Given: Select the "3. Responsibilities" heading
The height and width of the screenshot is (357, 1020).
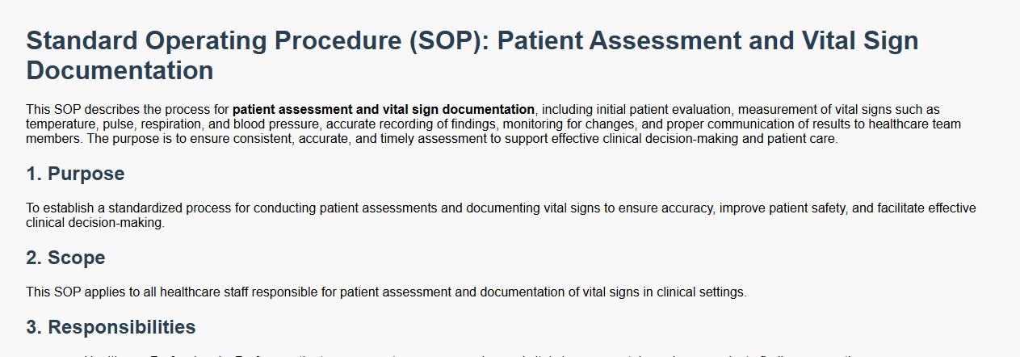Looking at the screenshot, I should pos(111,327).
